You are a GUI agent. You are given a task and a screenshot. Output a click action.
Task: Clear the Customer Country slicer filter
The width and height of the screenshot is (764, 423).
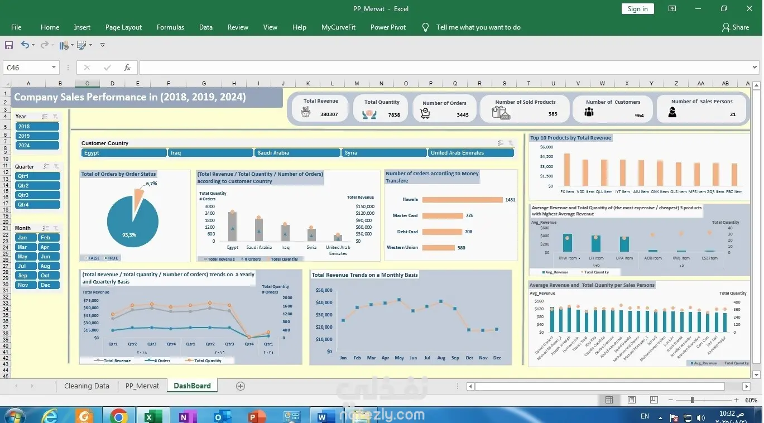point(511,143)
